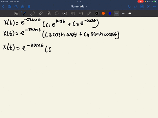The image size is (158, 118).
Task: Choose the orange pen color
Action: coord(103,13)
